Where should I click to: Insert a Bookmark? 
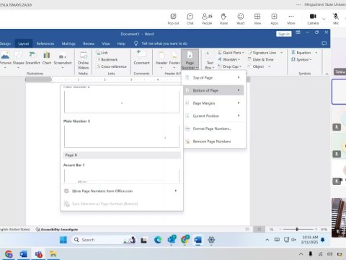[107, 59]
